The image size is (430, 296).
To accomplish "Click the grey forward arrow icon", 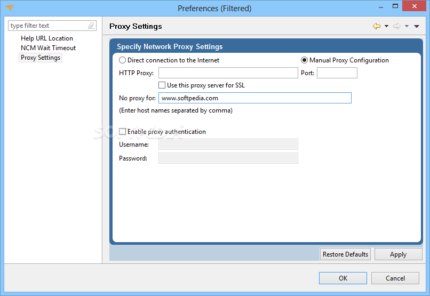I will click(396, 26).
